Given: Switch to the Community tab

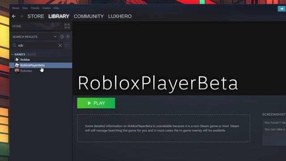Looking at the screenshot, I should 88,16.
